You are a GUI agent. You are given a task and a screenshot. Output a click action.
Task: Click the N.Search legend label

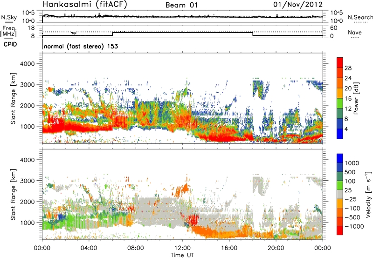pyautogui.click(x=360, y=17)
